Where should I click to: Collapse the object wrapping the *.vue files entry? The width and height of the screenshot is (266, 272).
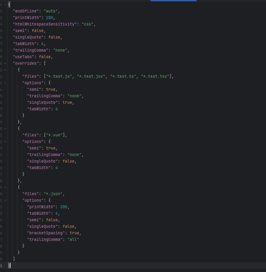(x=5, y=128)
